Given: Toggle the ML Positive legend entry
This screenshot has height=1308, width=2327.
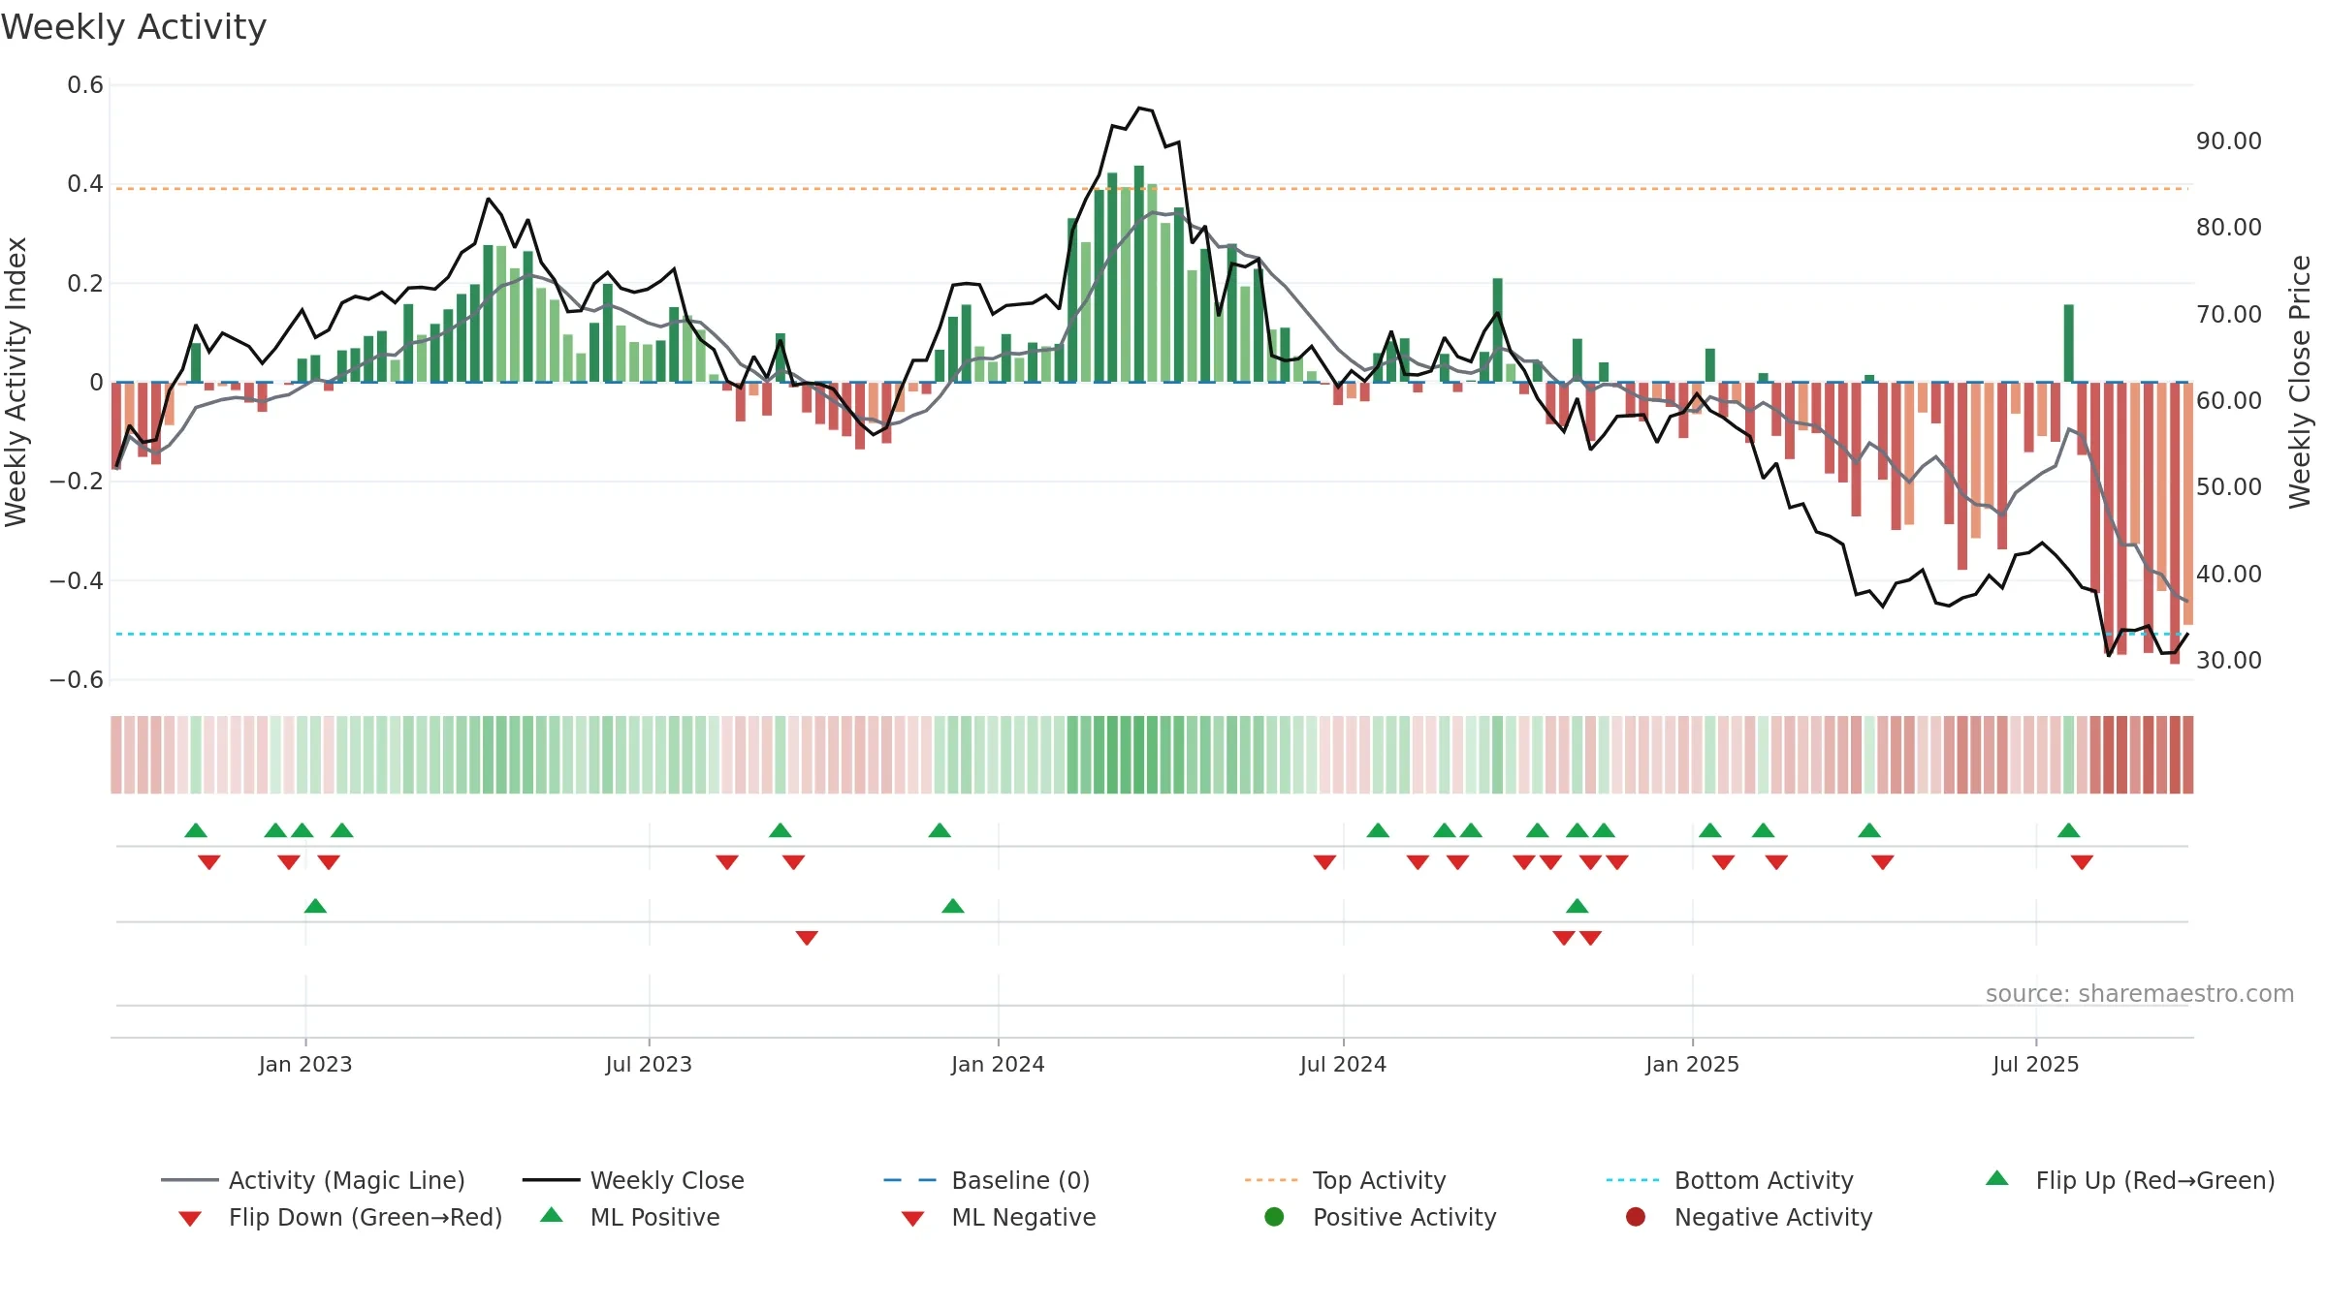Looking at the screenshot, I should (630, 1217).
